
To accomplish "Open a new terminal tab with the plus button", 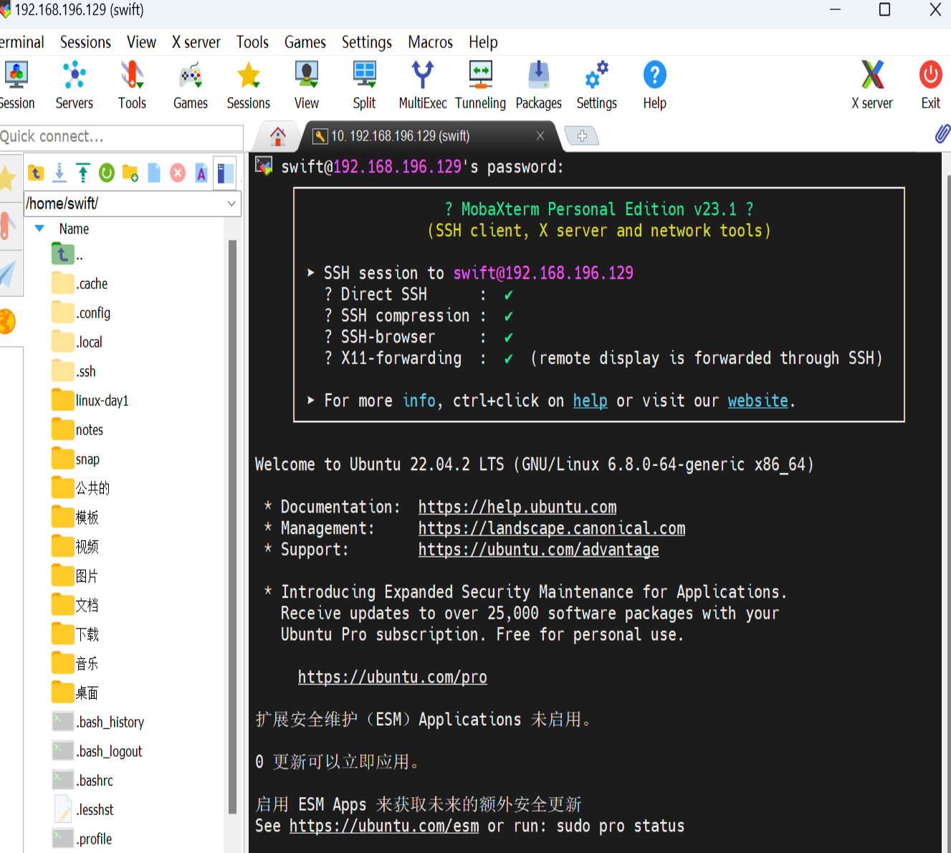I will (582, 135).
